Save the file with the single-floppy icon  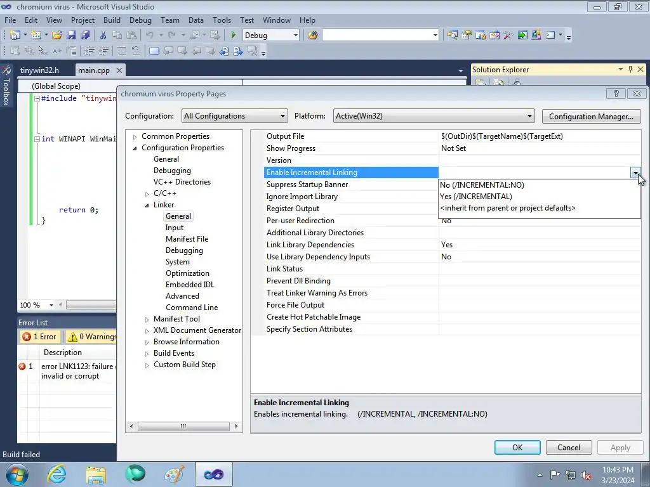tap(71, 36)
